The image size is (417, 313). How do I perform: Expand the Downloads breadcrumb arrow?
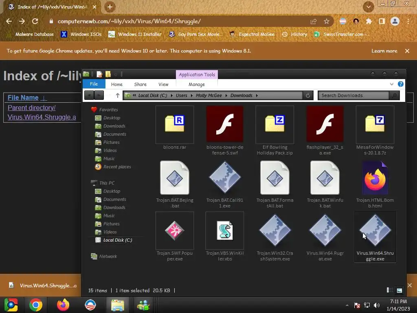257,95
